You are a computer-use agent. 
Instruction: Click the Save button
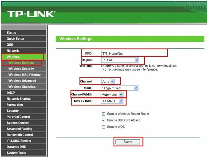[128, 142]
